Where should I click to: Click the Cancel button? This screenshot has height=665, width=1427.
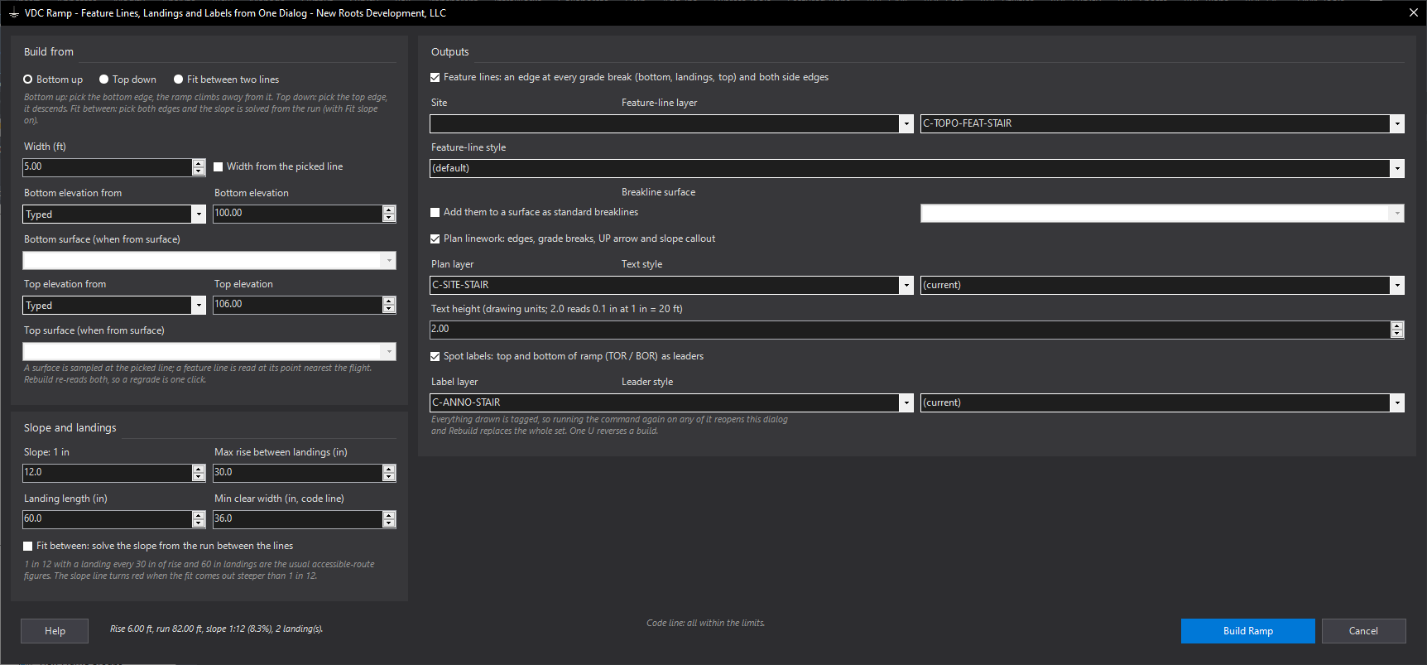pyautogui.click(x=1363, y=631)
